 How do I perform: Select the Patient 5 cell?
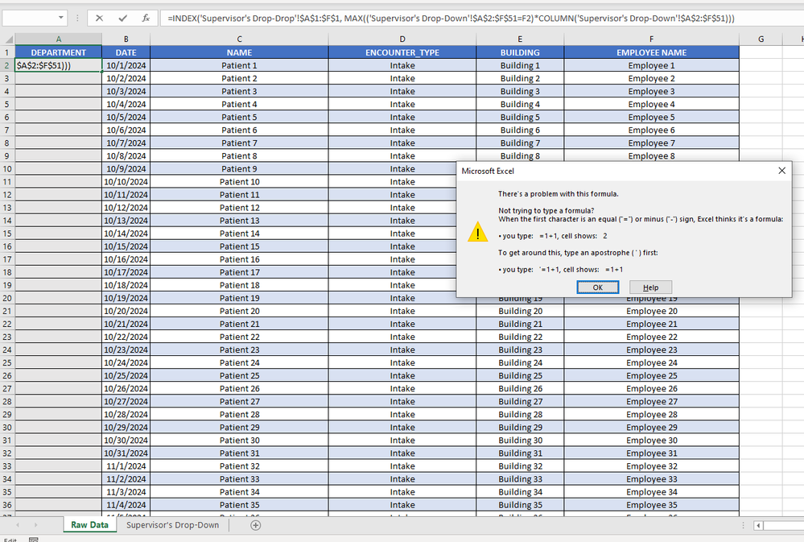click(240, 117)
